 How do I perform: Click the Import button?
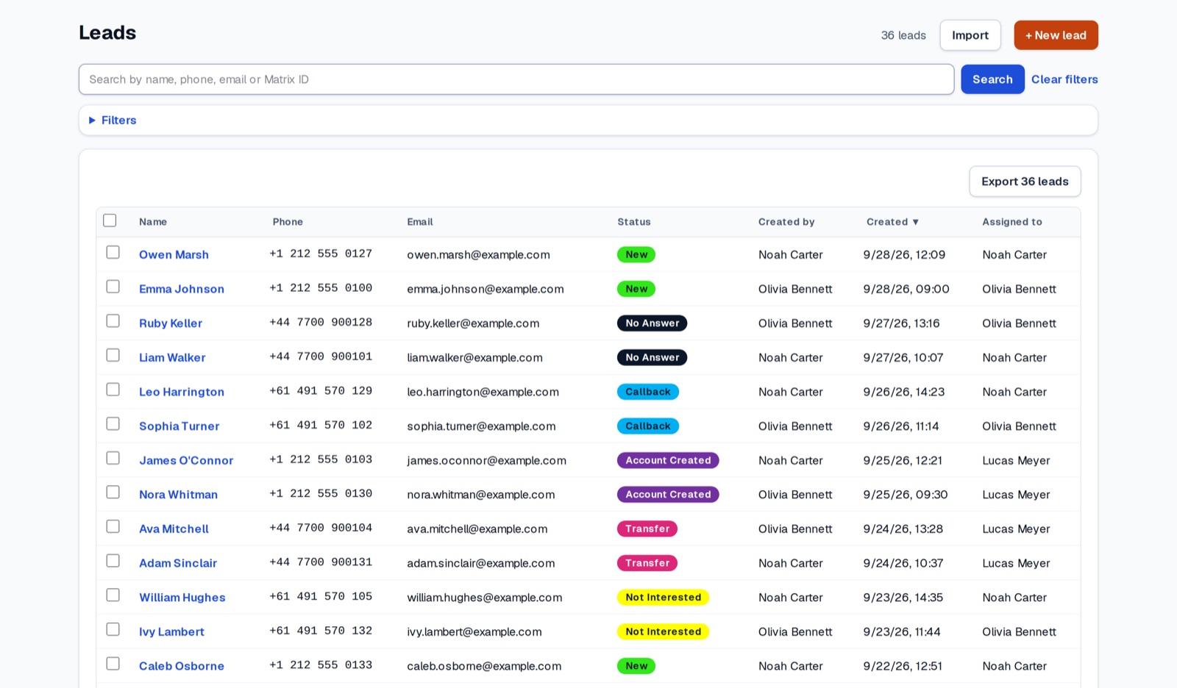[970, 35]
